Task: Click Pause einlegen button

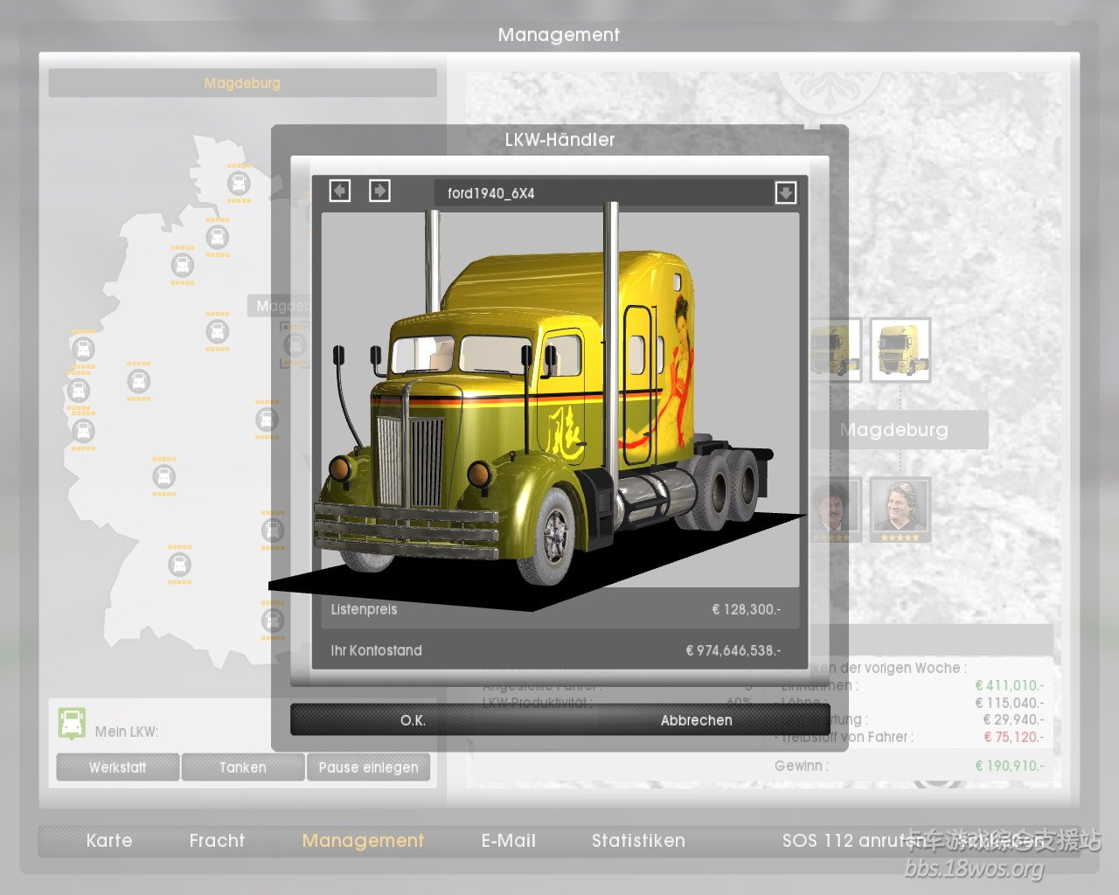Action: [368, 767]
